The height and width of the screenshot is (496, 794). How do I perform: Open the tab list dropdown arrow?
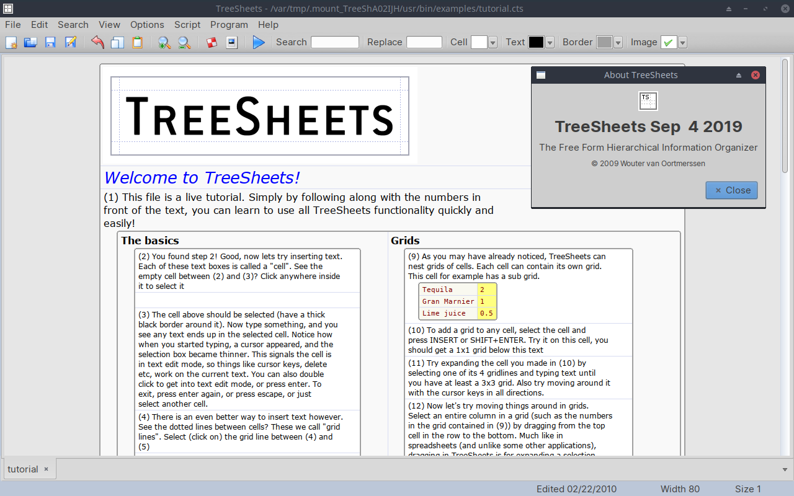(x=785, y=469)
